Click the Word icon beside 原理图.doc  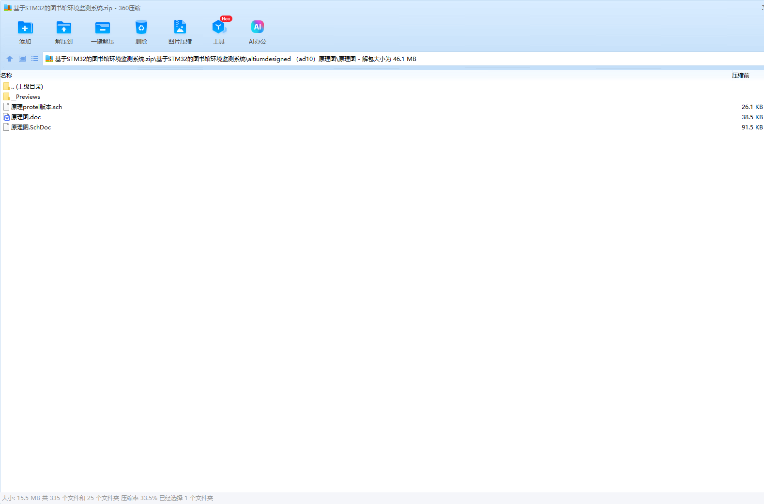6,117
